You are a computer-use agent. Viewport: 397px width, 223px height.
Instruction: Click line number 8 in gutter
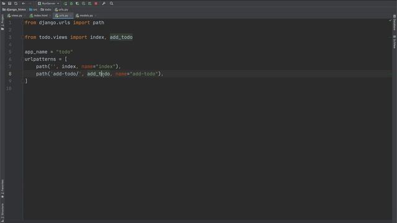coord(10,74)
